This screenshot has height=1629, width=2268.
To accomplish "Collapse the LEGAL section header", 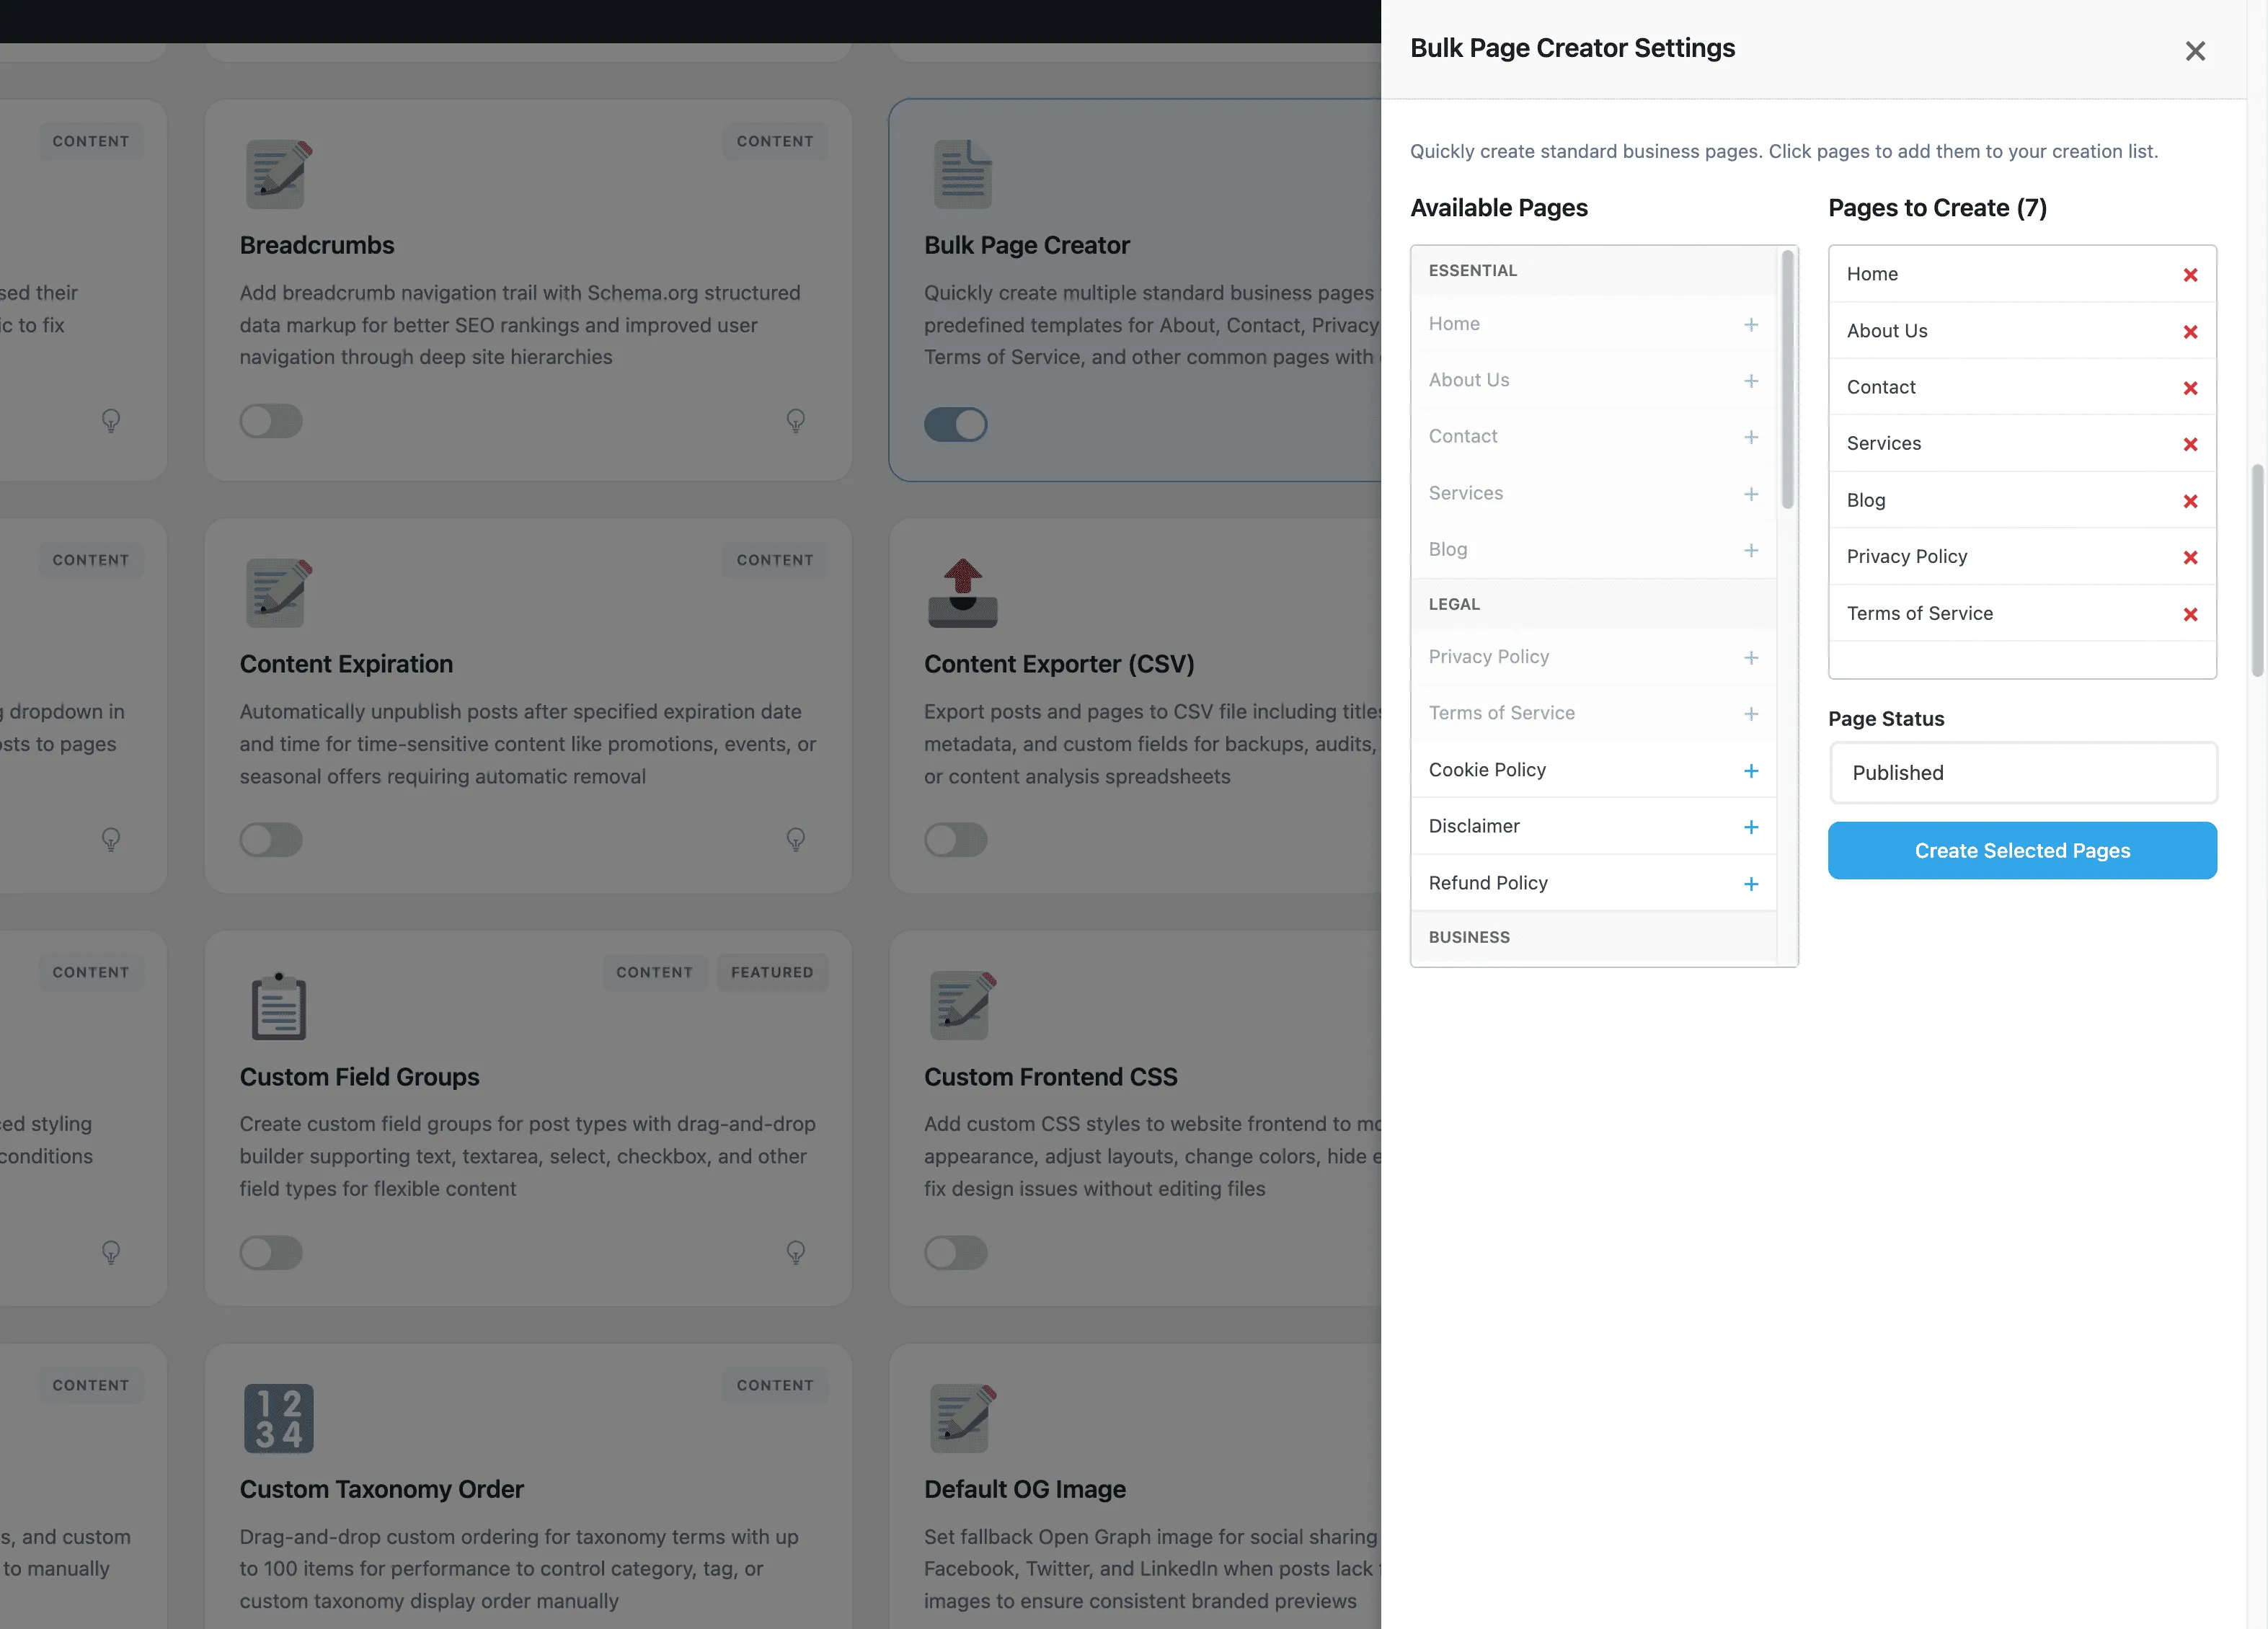I will click(1594, 603).
